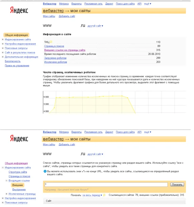Screen dimensions: 194x207
Task: Click the top Яндекс logo
Action: click(19, 10)
